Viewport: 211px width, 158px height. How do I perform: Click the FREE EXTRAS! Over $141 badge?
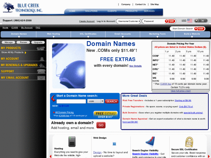coord(106,115)
